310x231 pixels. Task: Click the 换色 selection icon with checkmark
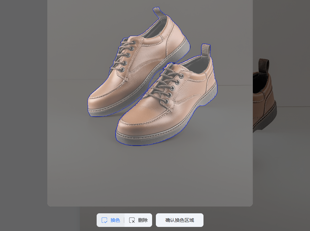[104, 220]
